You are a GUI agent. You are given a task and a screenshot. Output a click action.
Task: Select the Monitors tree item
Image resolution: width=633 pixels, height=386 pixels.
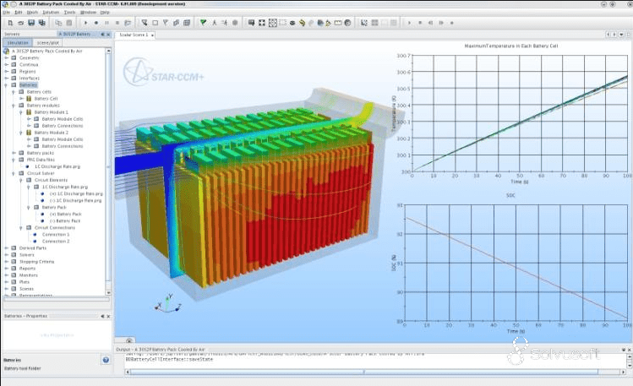pyautogui.click(x=28, y=275)
